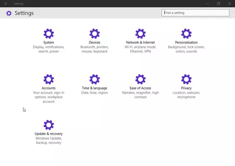235x166 pixels.
Task: Click 'Location, webcam, microphone' description
Action: (x=186, y=95)
